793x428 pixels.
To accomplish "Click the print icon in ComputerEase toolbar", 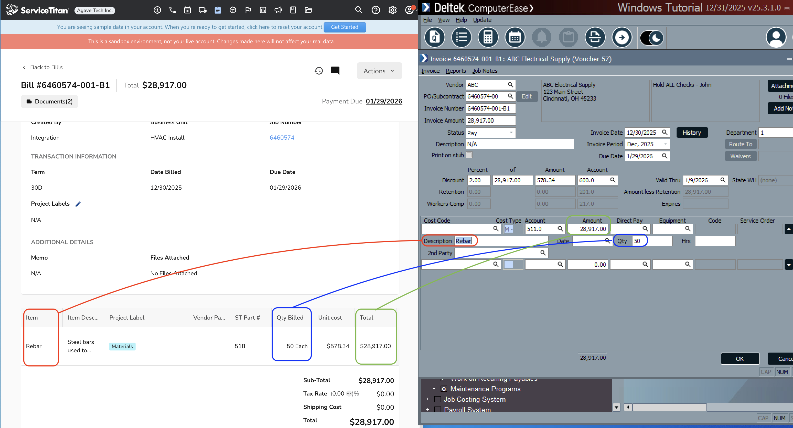I will (595, 37).
